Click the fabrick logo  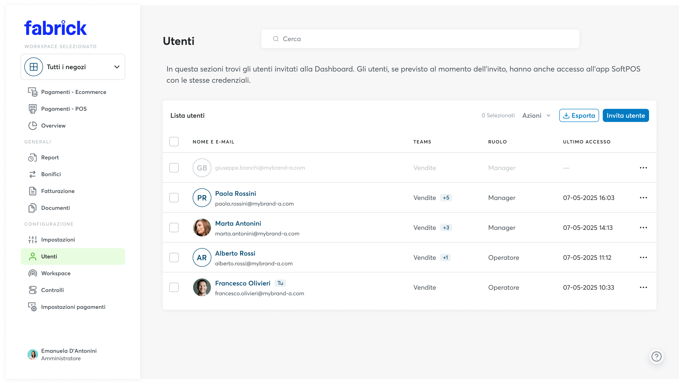coord(55,28)
